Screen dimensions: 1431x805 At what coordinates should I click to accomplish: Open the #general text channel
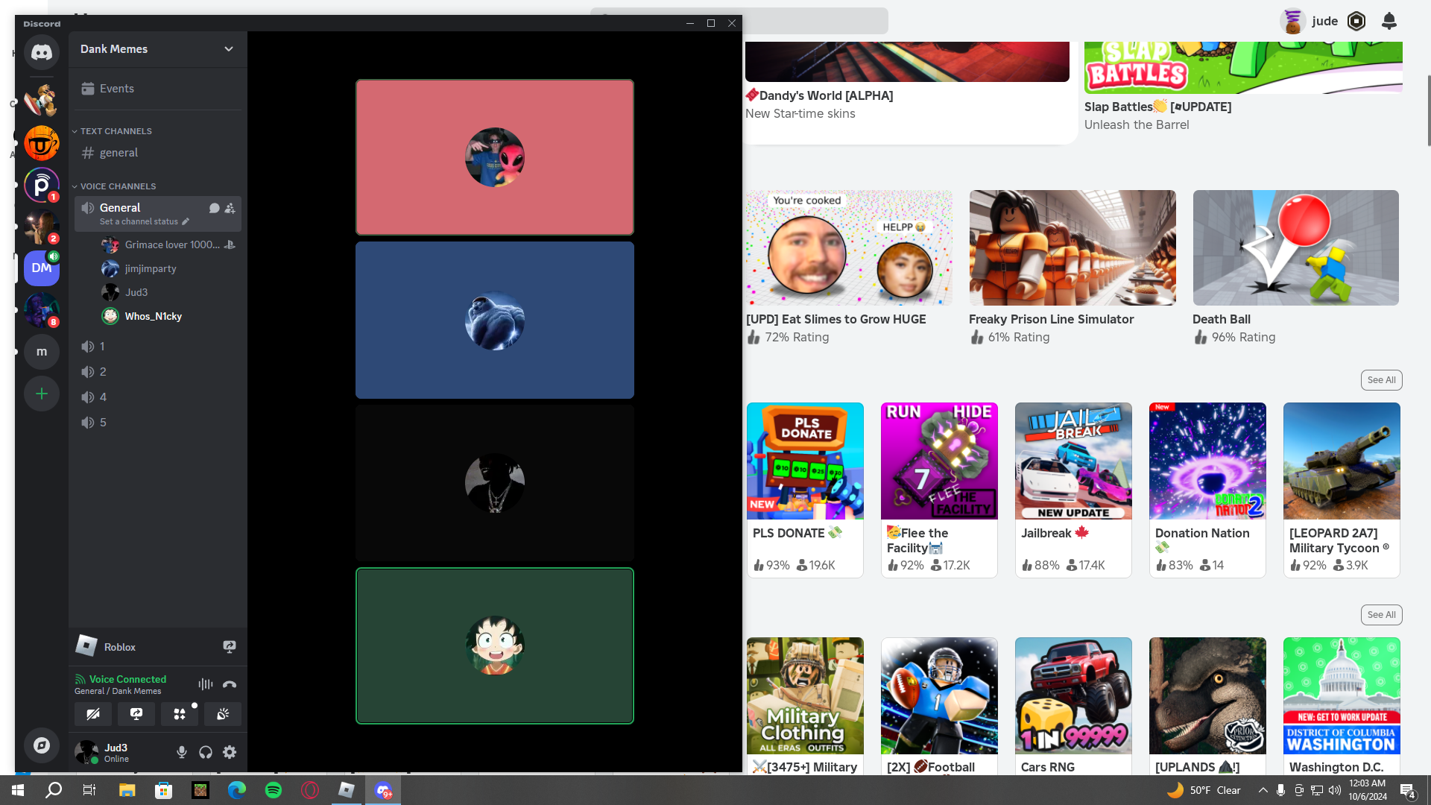[x=119, y=153]
